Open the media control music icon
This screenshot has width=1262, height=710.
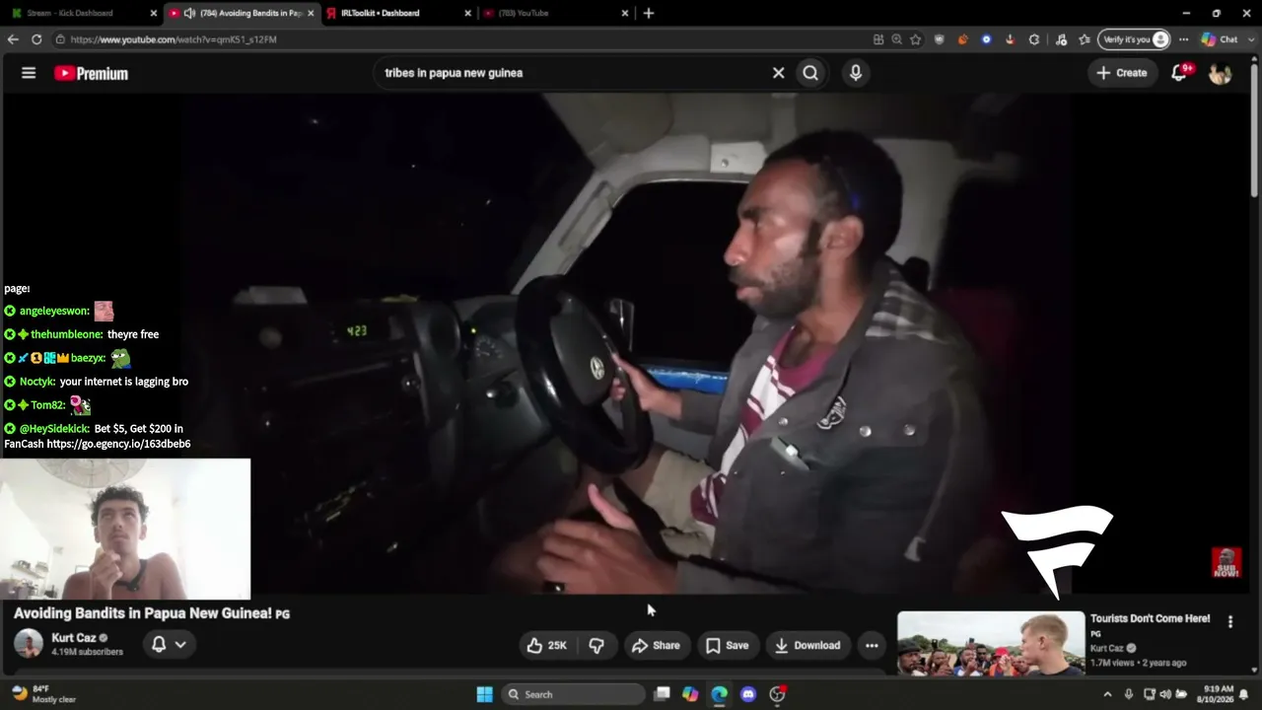coord(1061,39)
